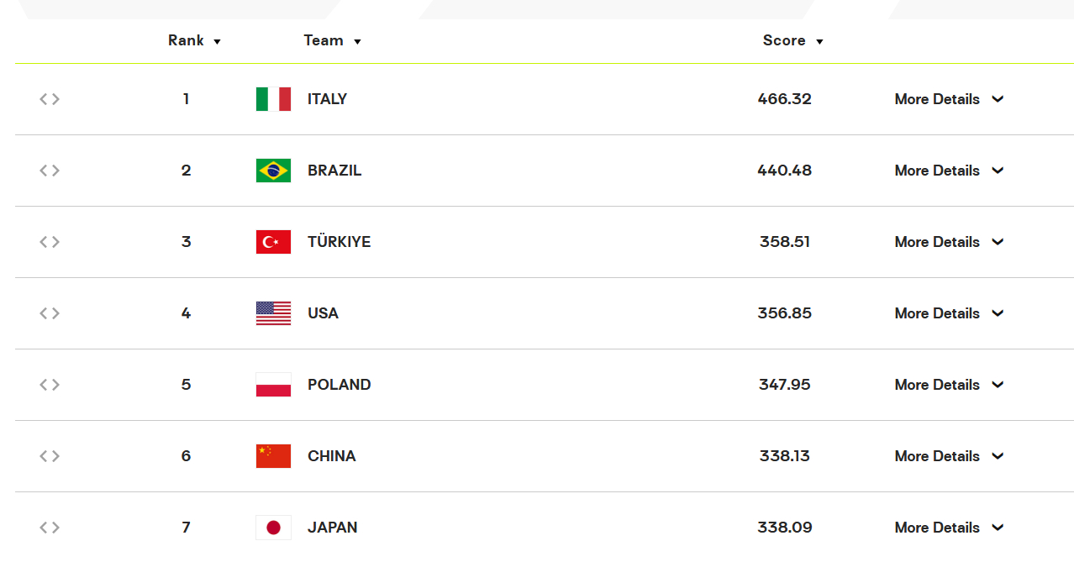Click the Poland flag icon
Image resolution: width=1074 pixels, height=562 pixels.
273,385
